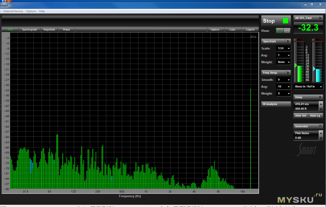
Task: Click the IR Analysis button
Action: [276, 104]
